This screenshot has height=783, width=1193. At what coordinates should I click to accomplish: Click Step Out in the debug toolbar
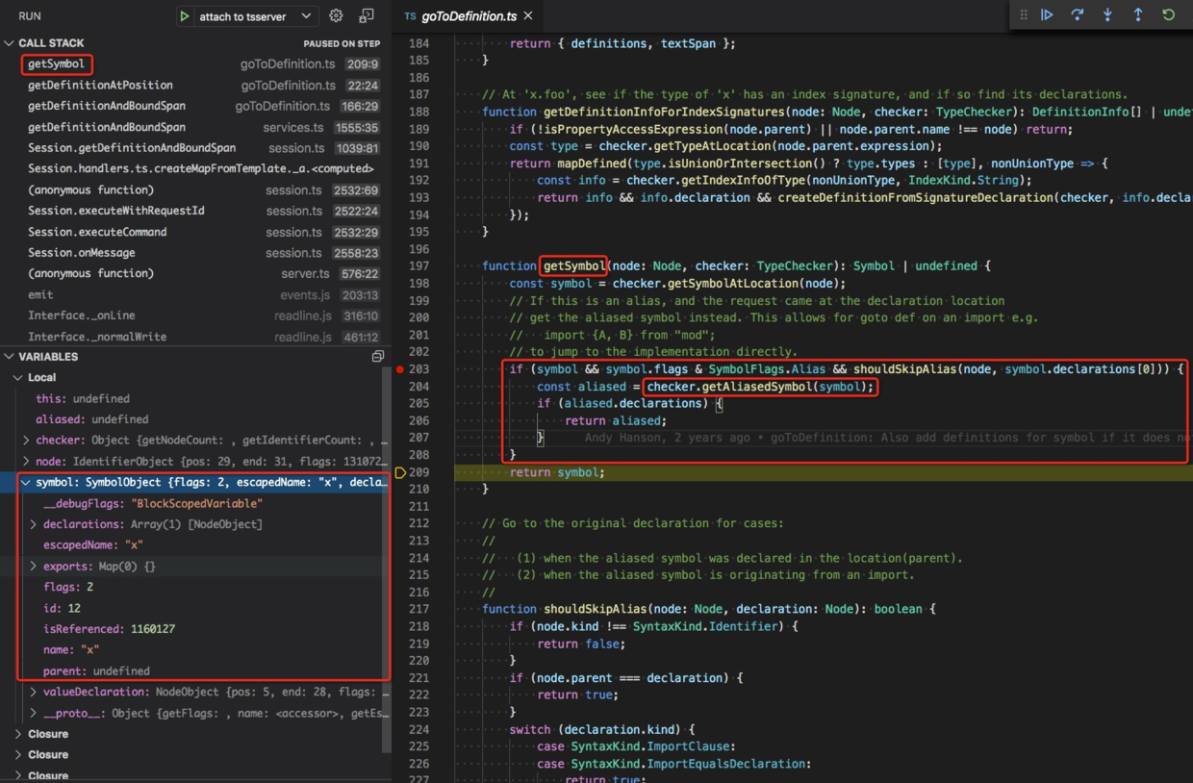click(x=1138, y=14)
